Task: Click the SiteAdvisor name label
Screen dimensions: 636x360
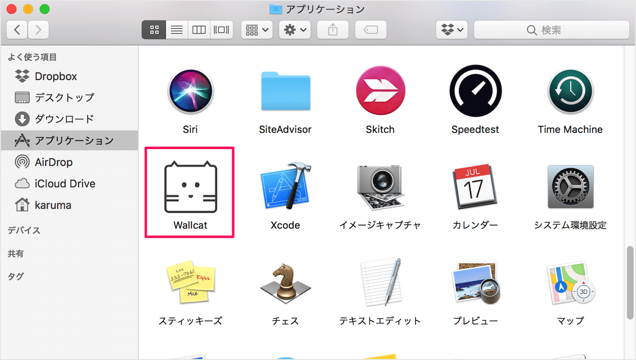Action: pyautogui.click(x=285, y=130)
